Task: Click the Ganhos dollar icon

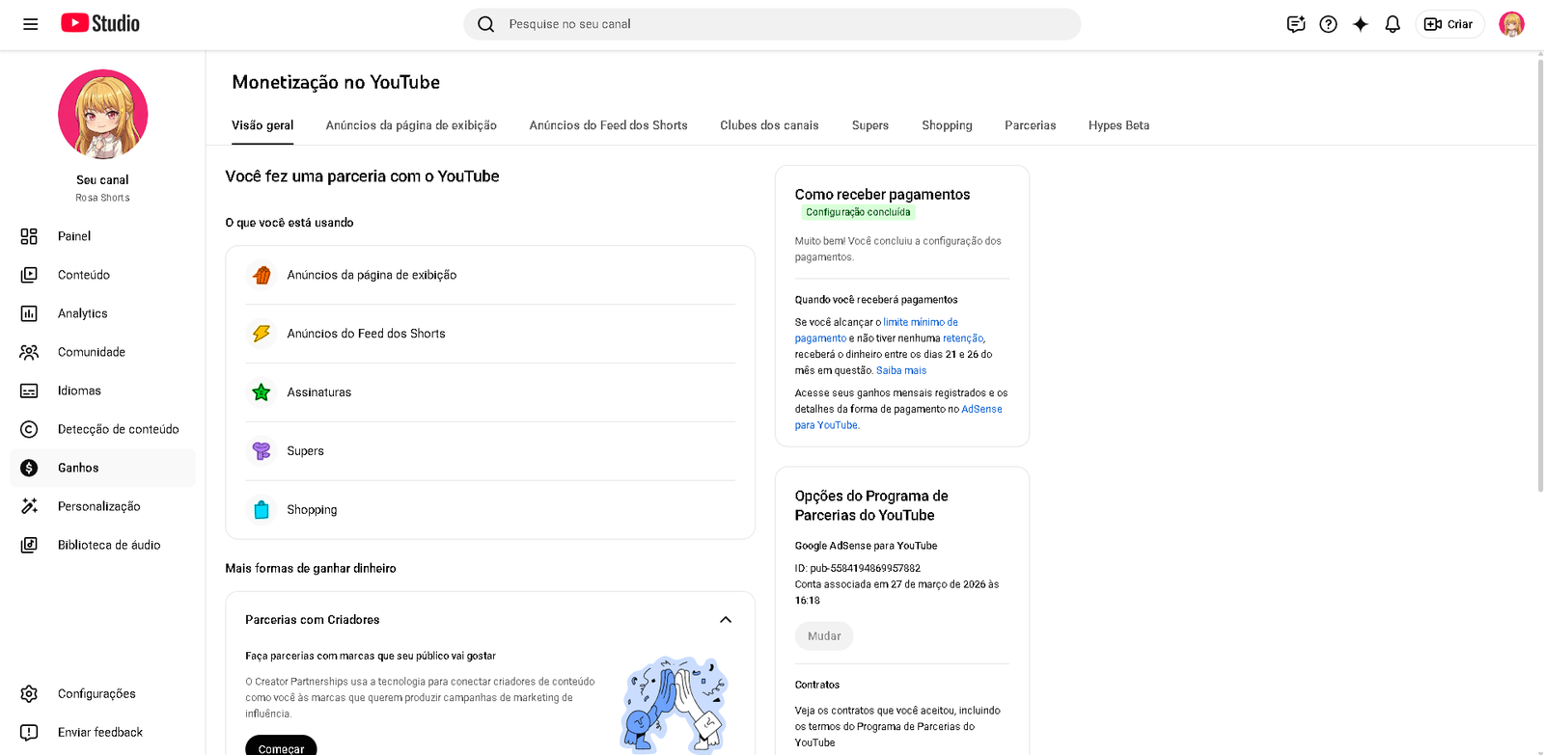Action: (x=29, y=468)
